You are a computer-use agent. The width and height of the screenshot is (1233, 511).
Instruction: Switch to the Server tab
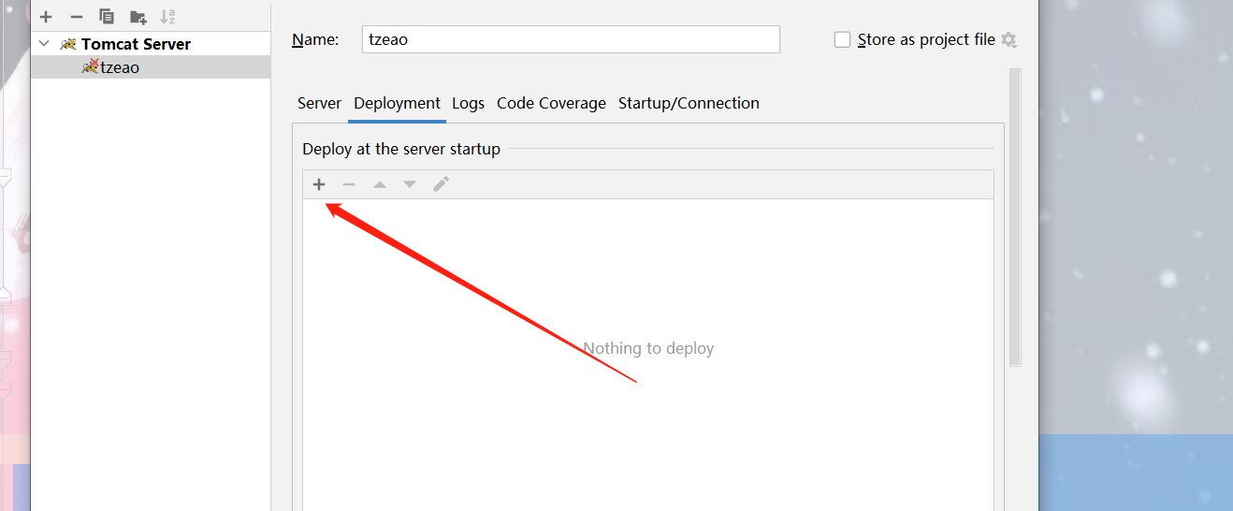pos(319,103)
